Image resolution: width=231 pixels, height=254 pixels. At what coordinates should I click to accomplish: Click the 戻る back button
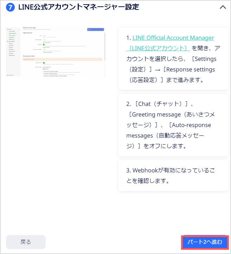click(x=26, y=242)
